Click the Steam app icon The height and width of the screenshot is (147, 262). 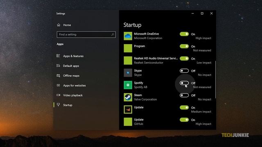coord(128,97)
